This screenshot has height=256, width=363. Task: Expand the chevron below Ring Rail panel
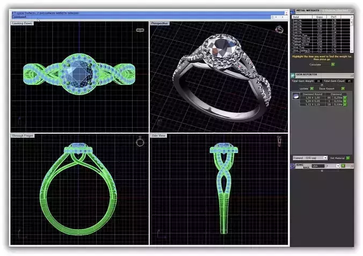(322, 171)
